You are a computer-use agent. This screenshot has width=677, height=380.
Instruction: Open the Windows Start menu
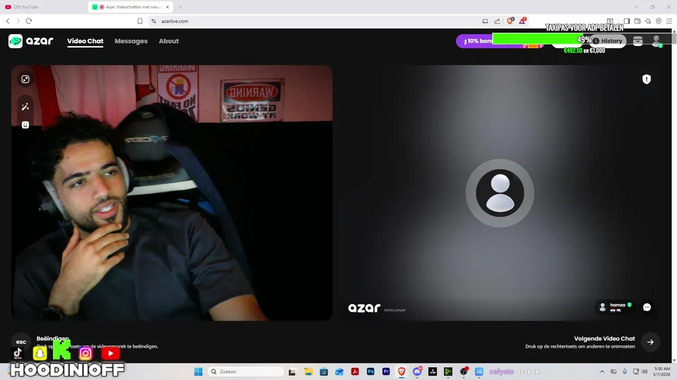click(x=198, y=372)
